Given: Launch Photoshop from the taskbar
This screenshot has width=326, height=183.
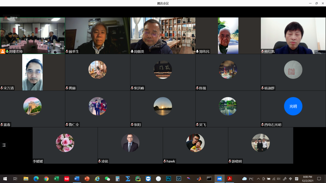Looking at the screenshot, I should [168, 179].
